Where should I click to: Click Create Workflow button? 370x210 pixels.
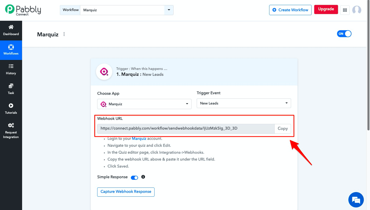tap(290, 10)
